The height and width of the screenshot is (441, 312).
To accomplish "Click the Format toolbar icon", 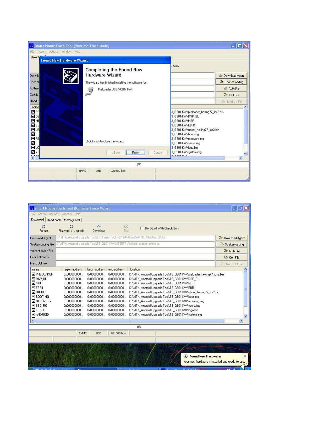I will [44, 227].
